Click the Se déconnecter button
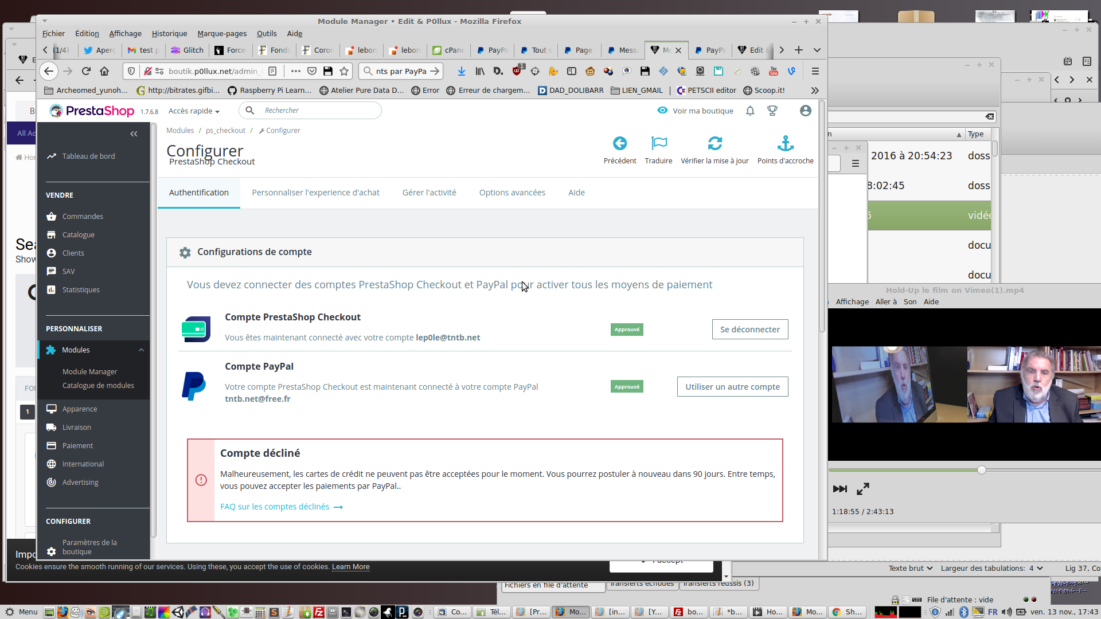Viewport: 1101px width, 619px height. (749, 330)
